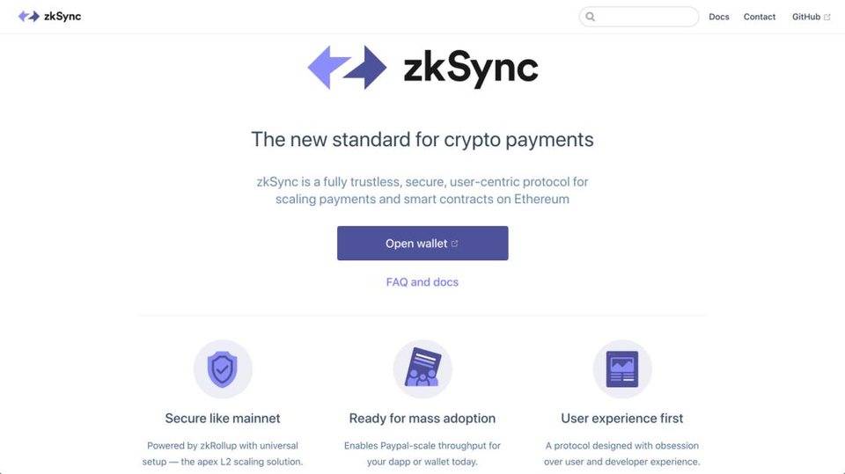The width and height of the screenshot is (845, 474).
Task: Click the small zkSync arrows logo in navbar
Action: (29, 16)
